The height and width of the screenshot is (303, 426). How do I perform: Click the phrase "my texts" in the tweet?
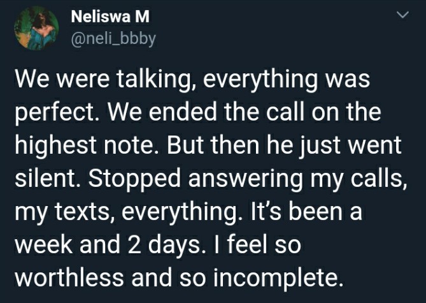63,212
